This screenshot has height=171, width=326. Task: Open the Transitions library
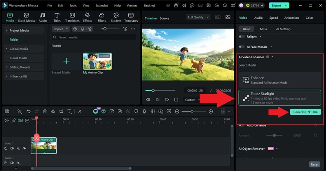[72, 17]
